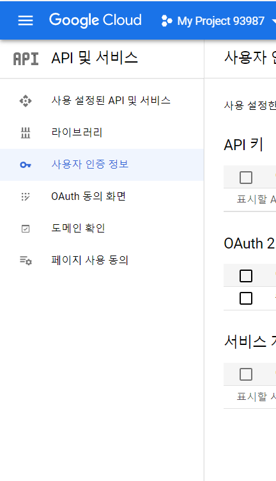Click the domain verification checkbox icon

click(26, 229)
